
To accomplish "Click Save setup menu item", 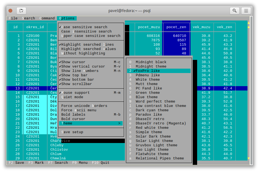I will pyautogui.click(x=91, y=132).
